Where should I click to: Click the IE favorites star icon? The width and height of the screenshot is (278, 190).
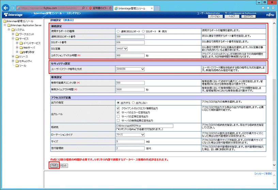(x=268, y=7)
